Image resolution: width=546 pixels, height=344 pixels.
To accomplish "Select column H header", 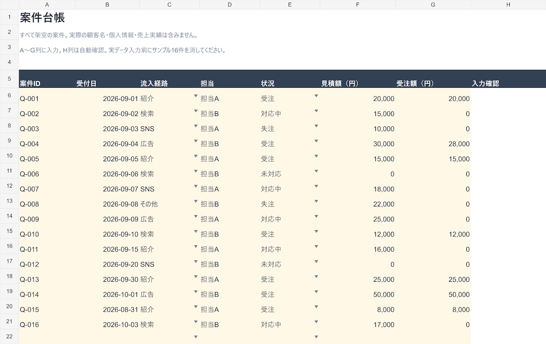I will (x=508, y=4).
